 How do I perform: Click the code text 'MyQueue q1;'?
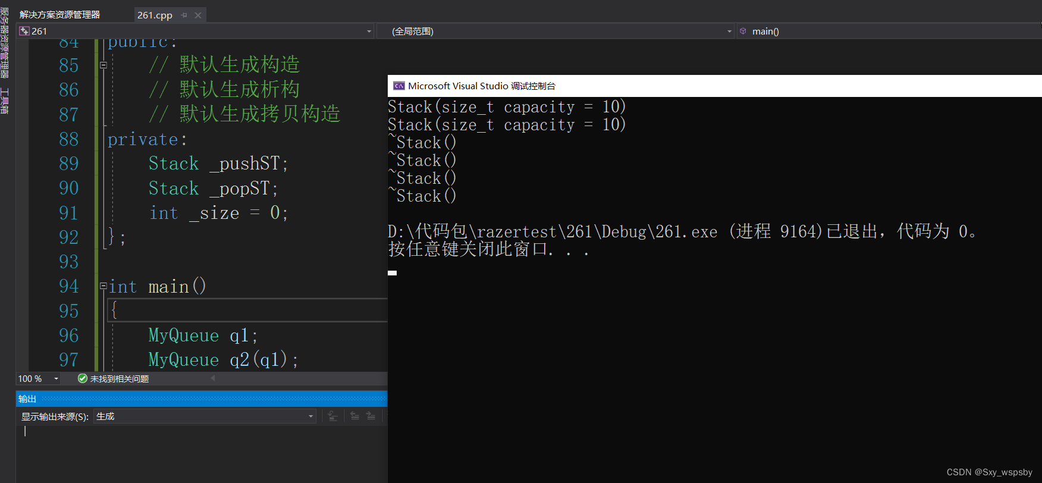click(203, 335)
